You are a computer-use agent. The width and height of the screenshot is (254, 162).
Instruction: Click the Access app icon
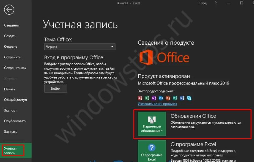pos(140,98)
